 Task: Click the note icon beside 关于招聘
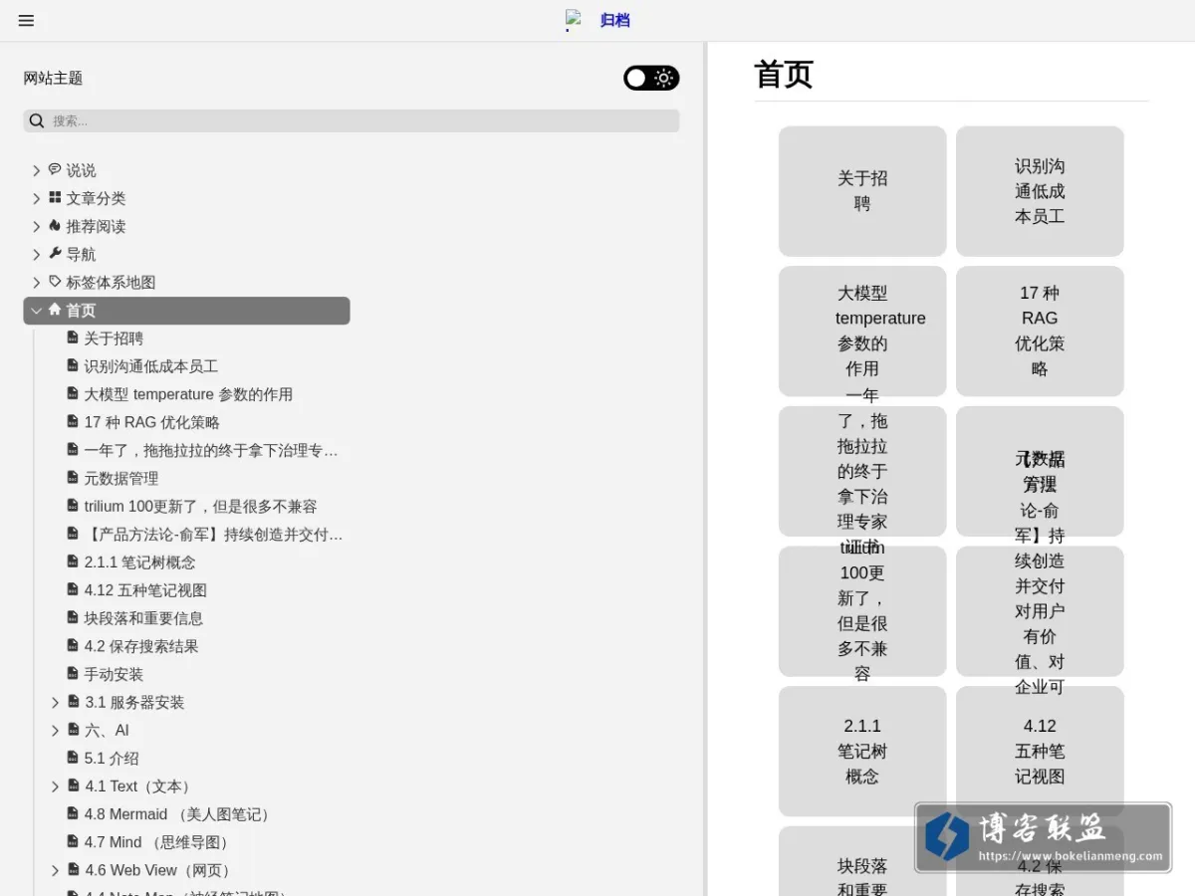click(x=73, y=337)
